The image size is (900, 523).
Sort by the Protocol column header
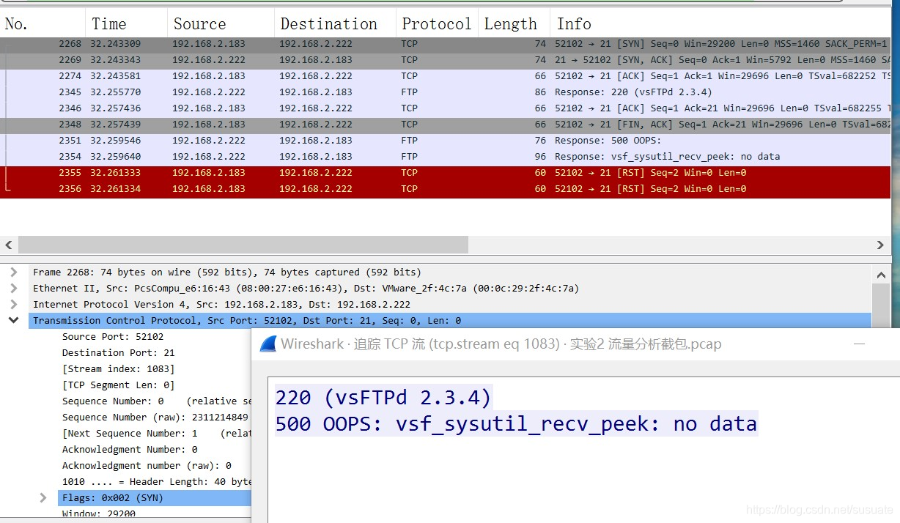coord(437,23)
